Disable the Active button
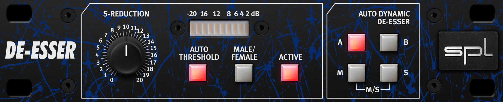 290,73
